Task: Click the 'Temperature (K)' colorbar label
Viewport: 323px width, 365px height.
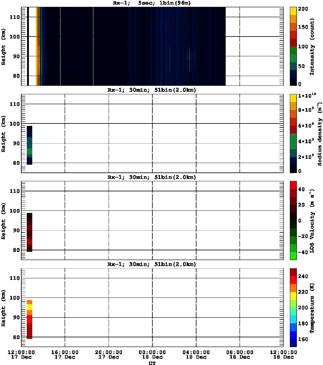Action: point(312,308)
